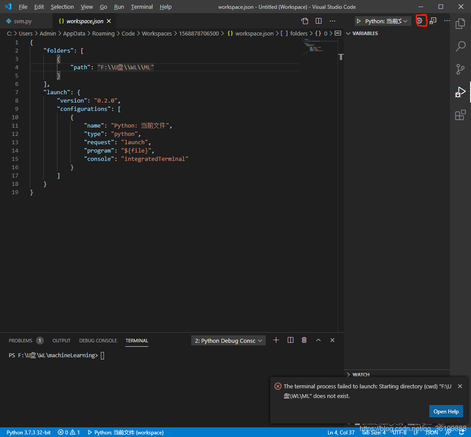Switch to the DEBUG CONSOLE tab
This screenshot has height=437, width=471.
[98, 341]
